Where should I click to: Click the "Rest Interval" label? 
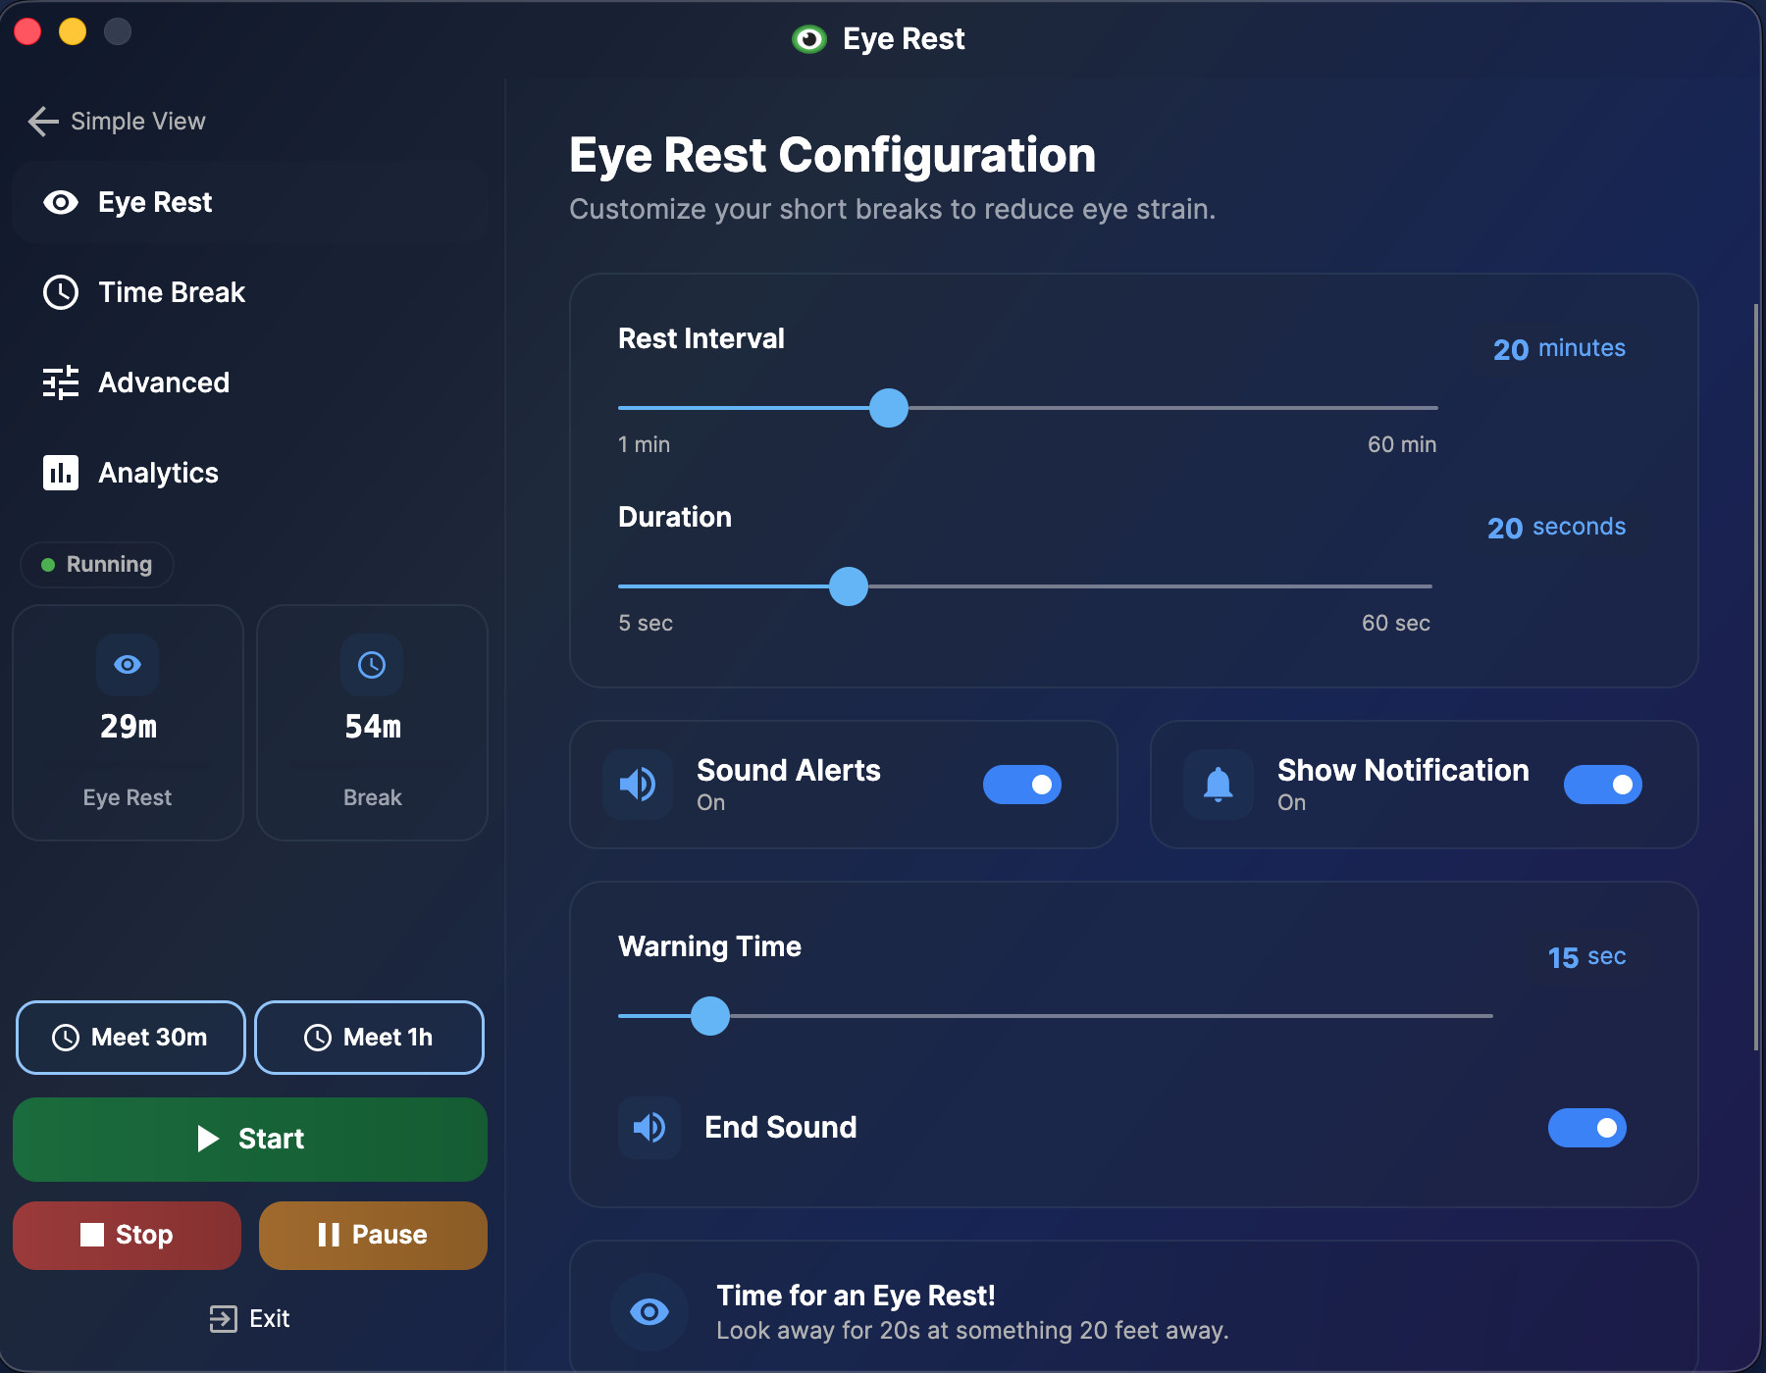pos(701,338)
